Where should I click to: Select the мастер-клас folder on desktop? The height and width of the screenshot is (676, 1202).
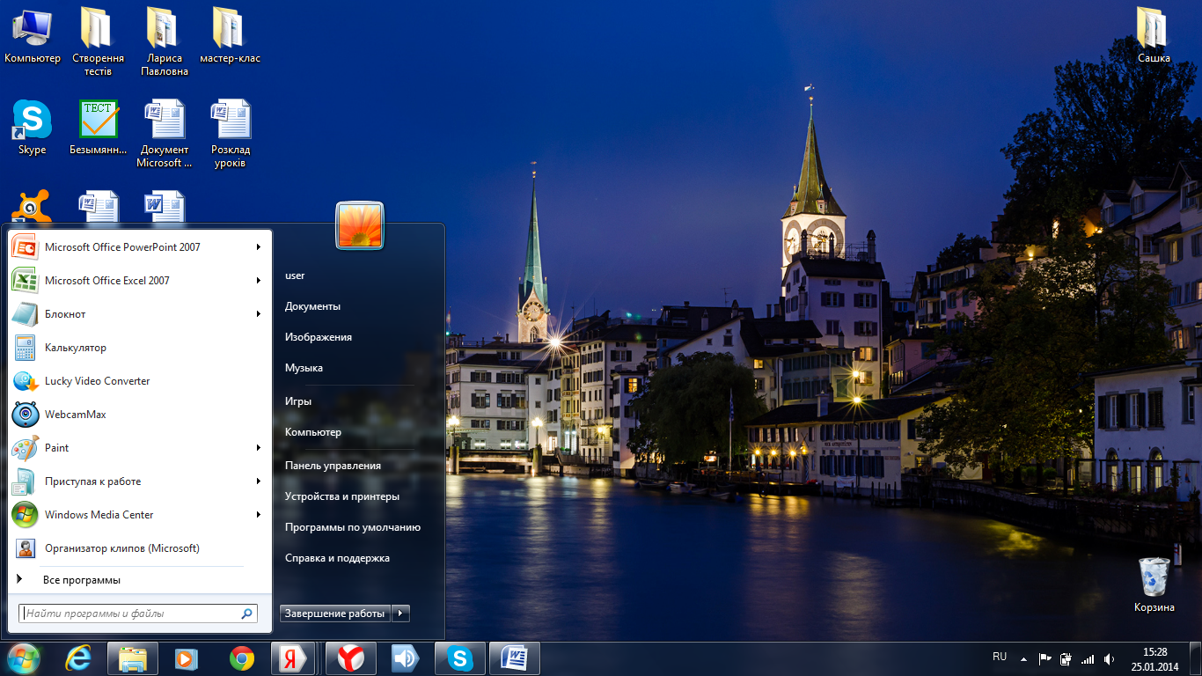tap(230, 35)
